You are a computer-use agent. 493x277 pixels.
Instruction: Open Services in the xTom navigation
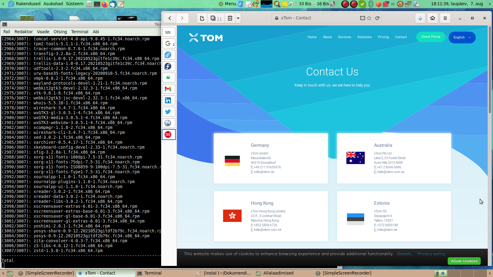tap(344, 37)
